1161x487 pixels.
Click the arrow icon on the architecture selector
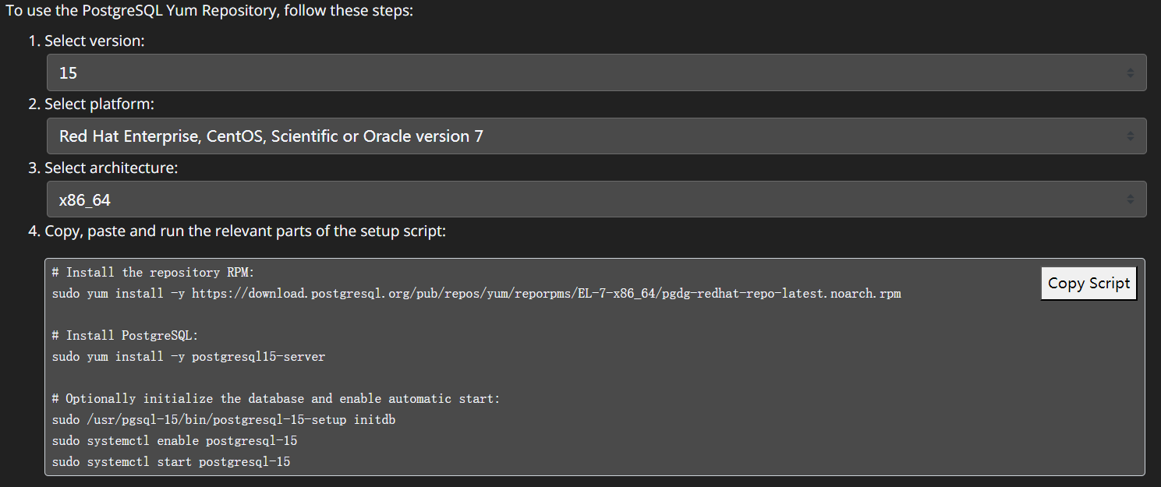1131,199
